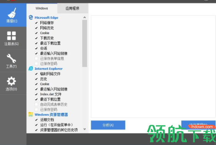Open the 工具(T) tools section
216x145 pixels.
[x=13, y=61]
